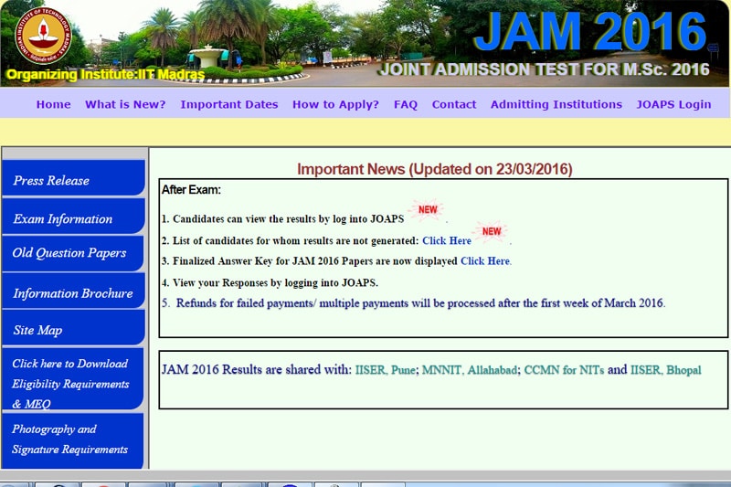
Task: Open the FAQ page
Action: pos(406,104)
